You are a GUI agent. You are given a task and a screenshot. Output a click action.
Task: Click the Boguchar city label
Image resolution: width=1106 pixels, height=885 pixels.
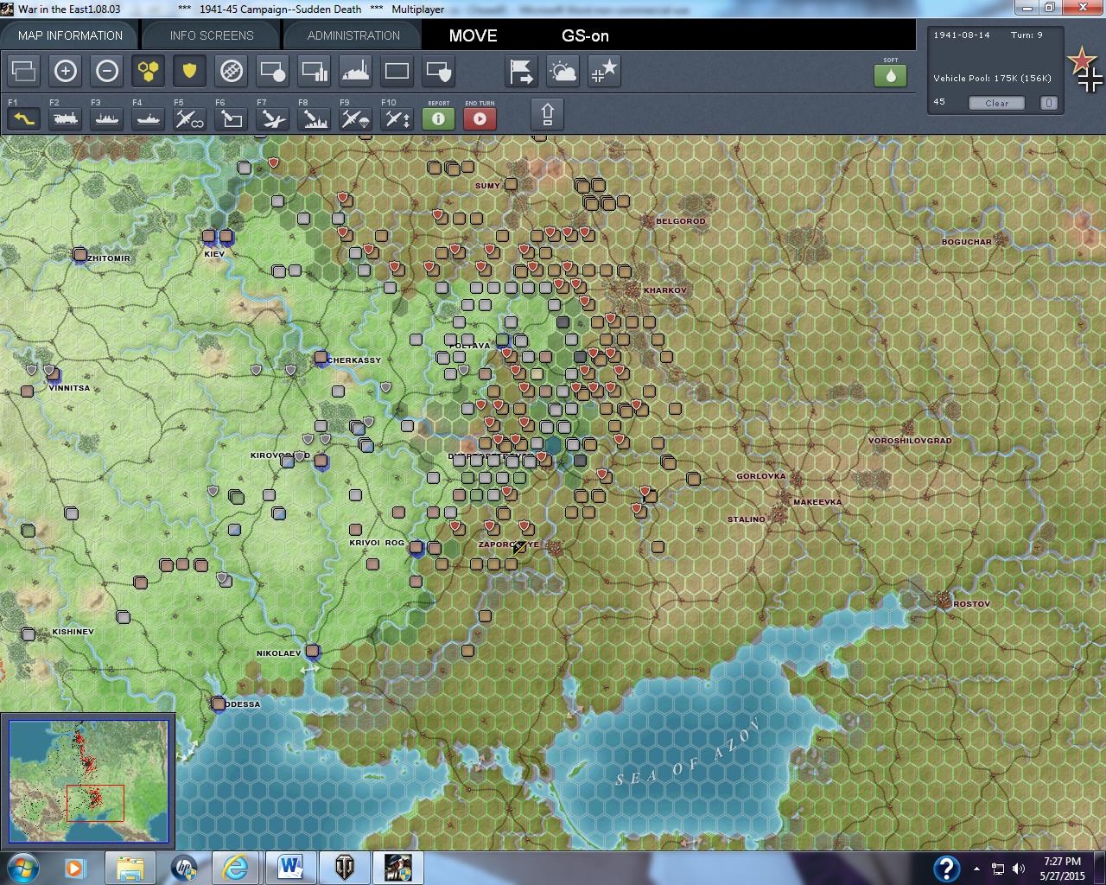(x=966, y=242)
